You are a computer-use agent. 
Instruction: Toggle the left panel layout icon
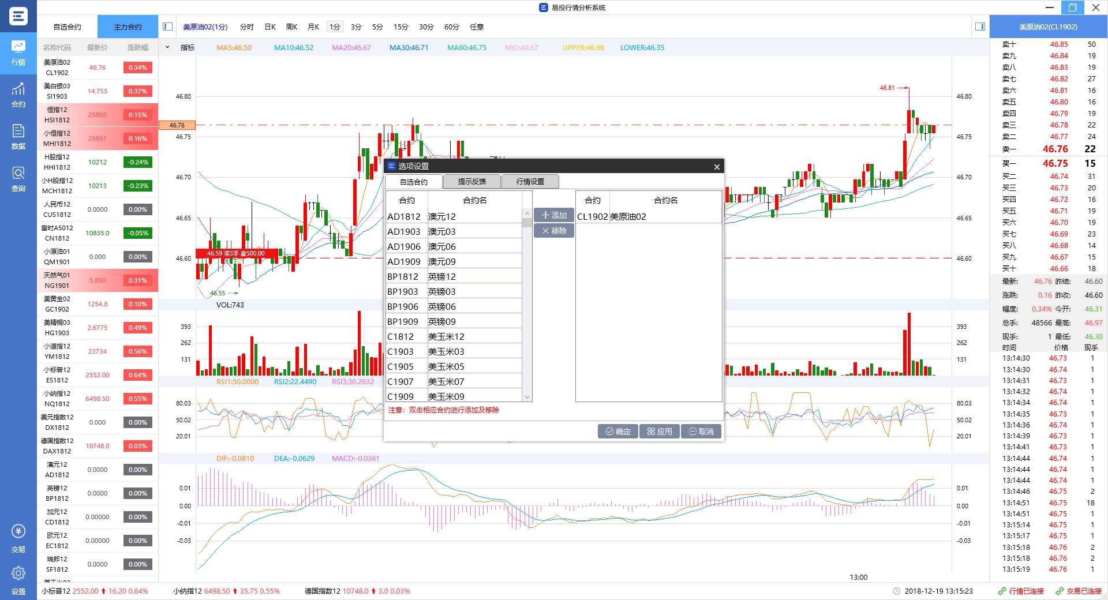(167, 27)
